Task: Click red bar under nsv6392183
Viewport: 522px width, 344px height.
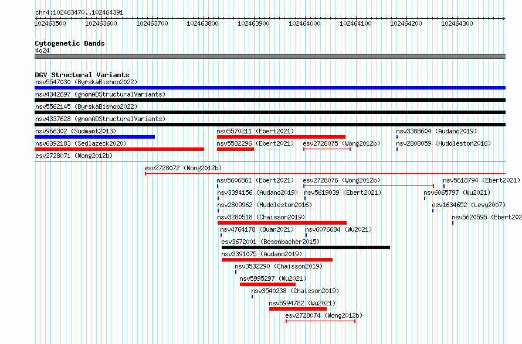Action: (119, 149)
